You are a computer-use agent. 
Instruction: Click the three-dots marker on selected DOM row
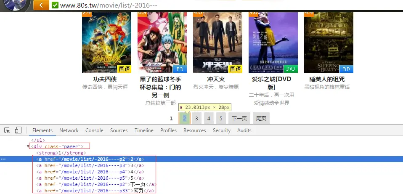[x=3, y=159]
